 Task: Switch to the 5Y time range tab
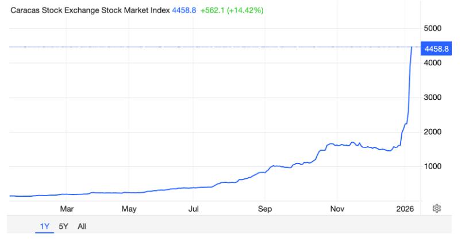(63, 227)
